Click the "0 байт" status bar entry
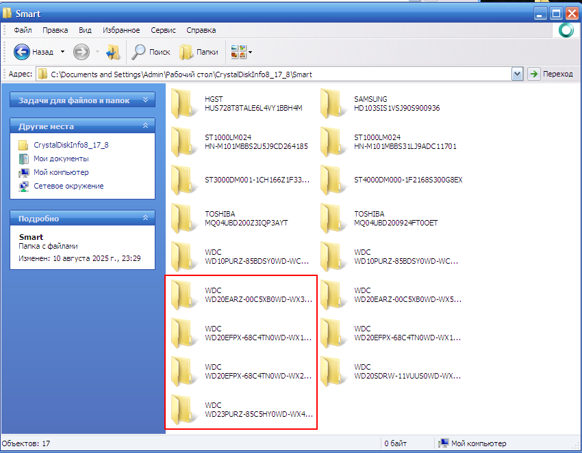The image size is (582, 453). coord(395,443)
